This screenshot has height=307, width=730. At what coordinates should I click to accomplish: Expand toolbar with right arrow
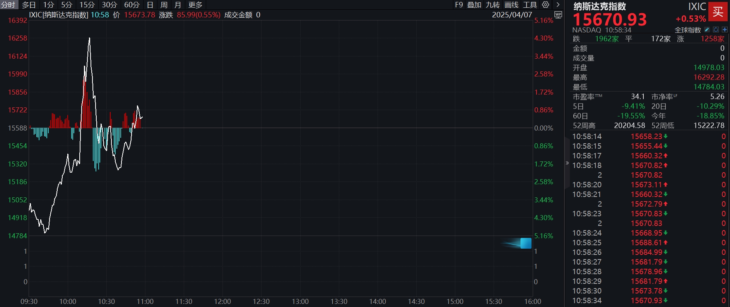tap(558, 5)
